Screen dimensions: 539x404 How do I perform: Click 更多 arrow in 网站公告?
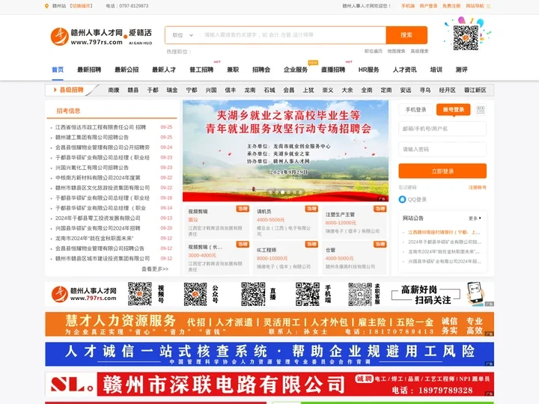(475, 218)
